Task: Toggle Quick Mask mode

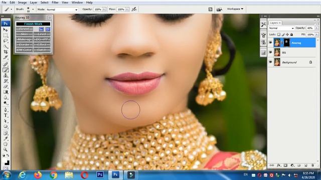Action: tap(6, 168)
